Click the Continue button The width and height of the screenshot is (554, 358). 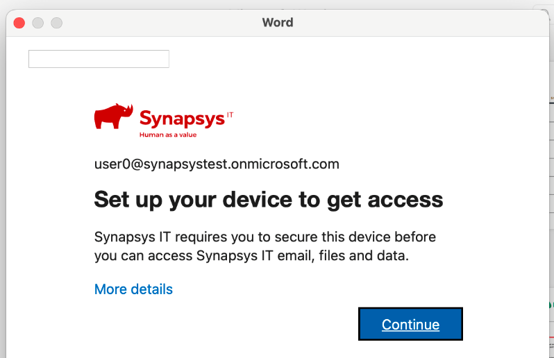point(410,324)
